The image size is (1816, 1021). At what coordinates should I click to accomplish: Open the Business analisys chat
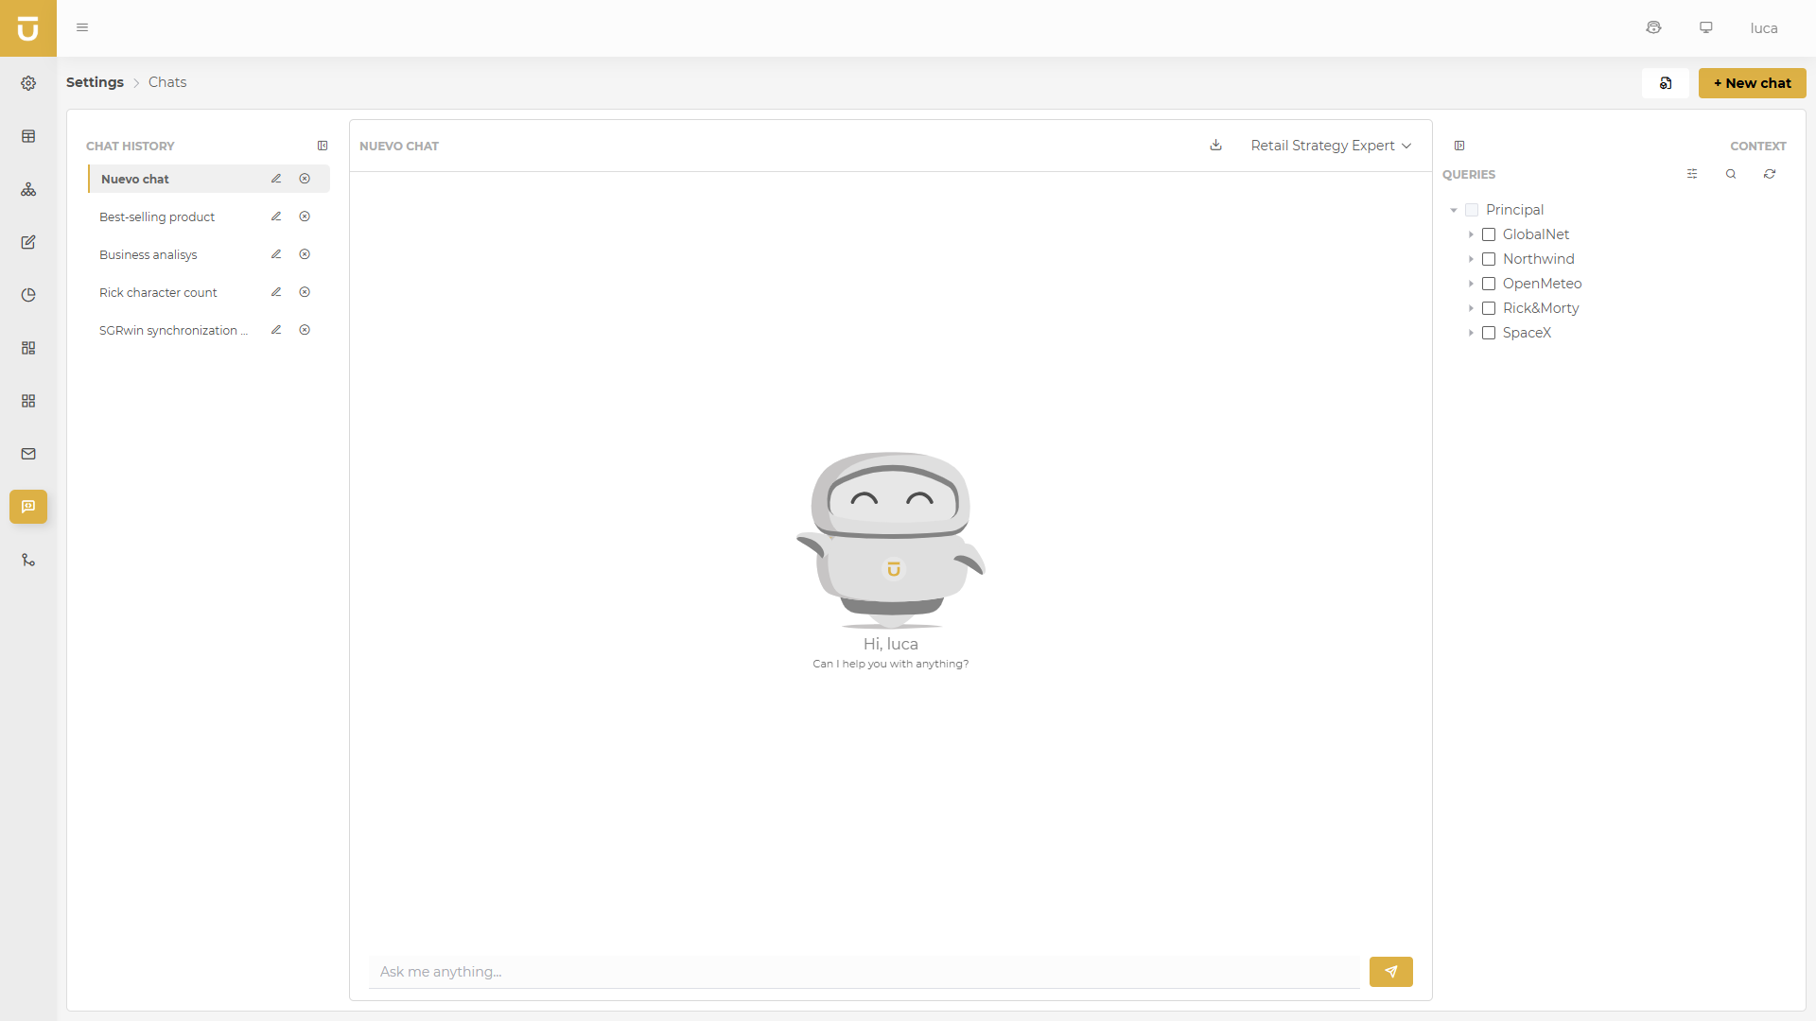point(148,254)
